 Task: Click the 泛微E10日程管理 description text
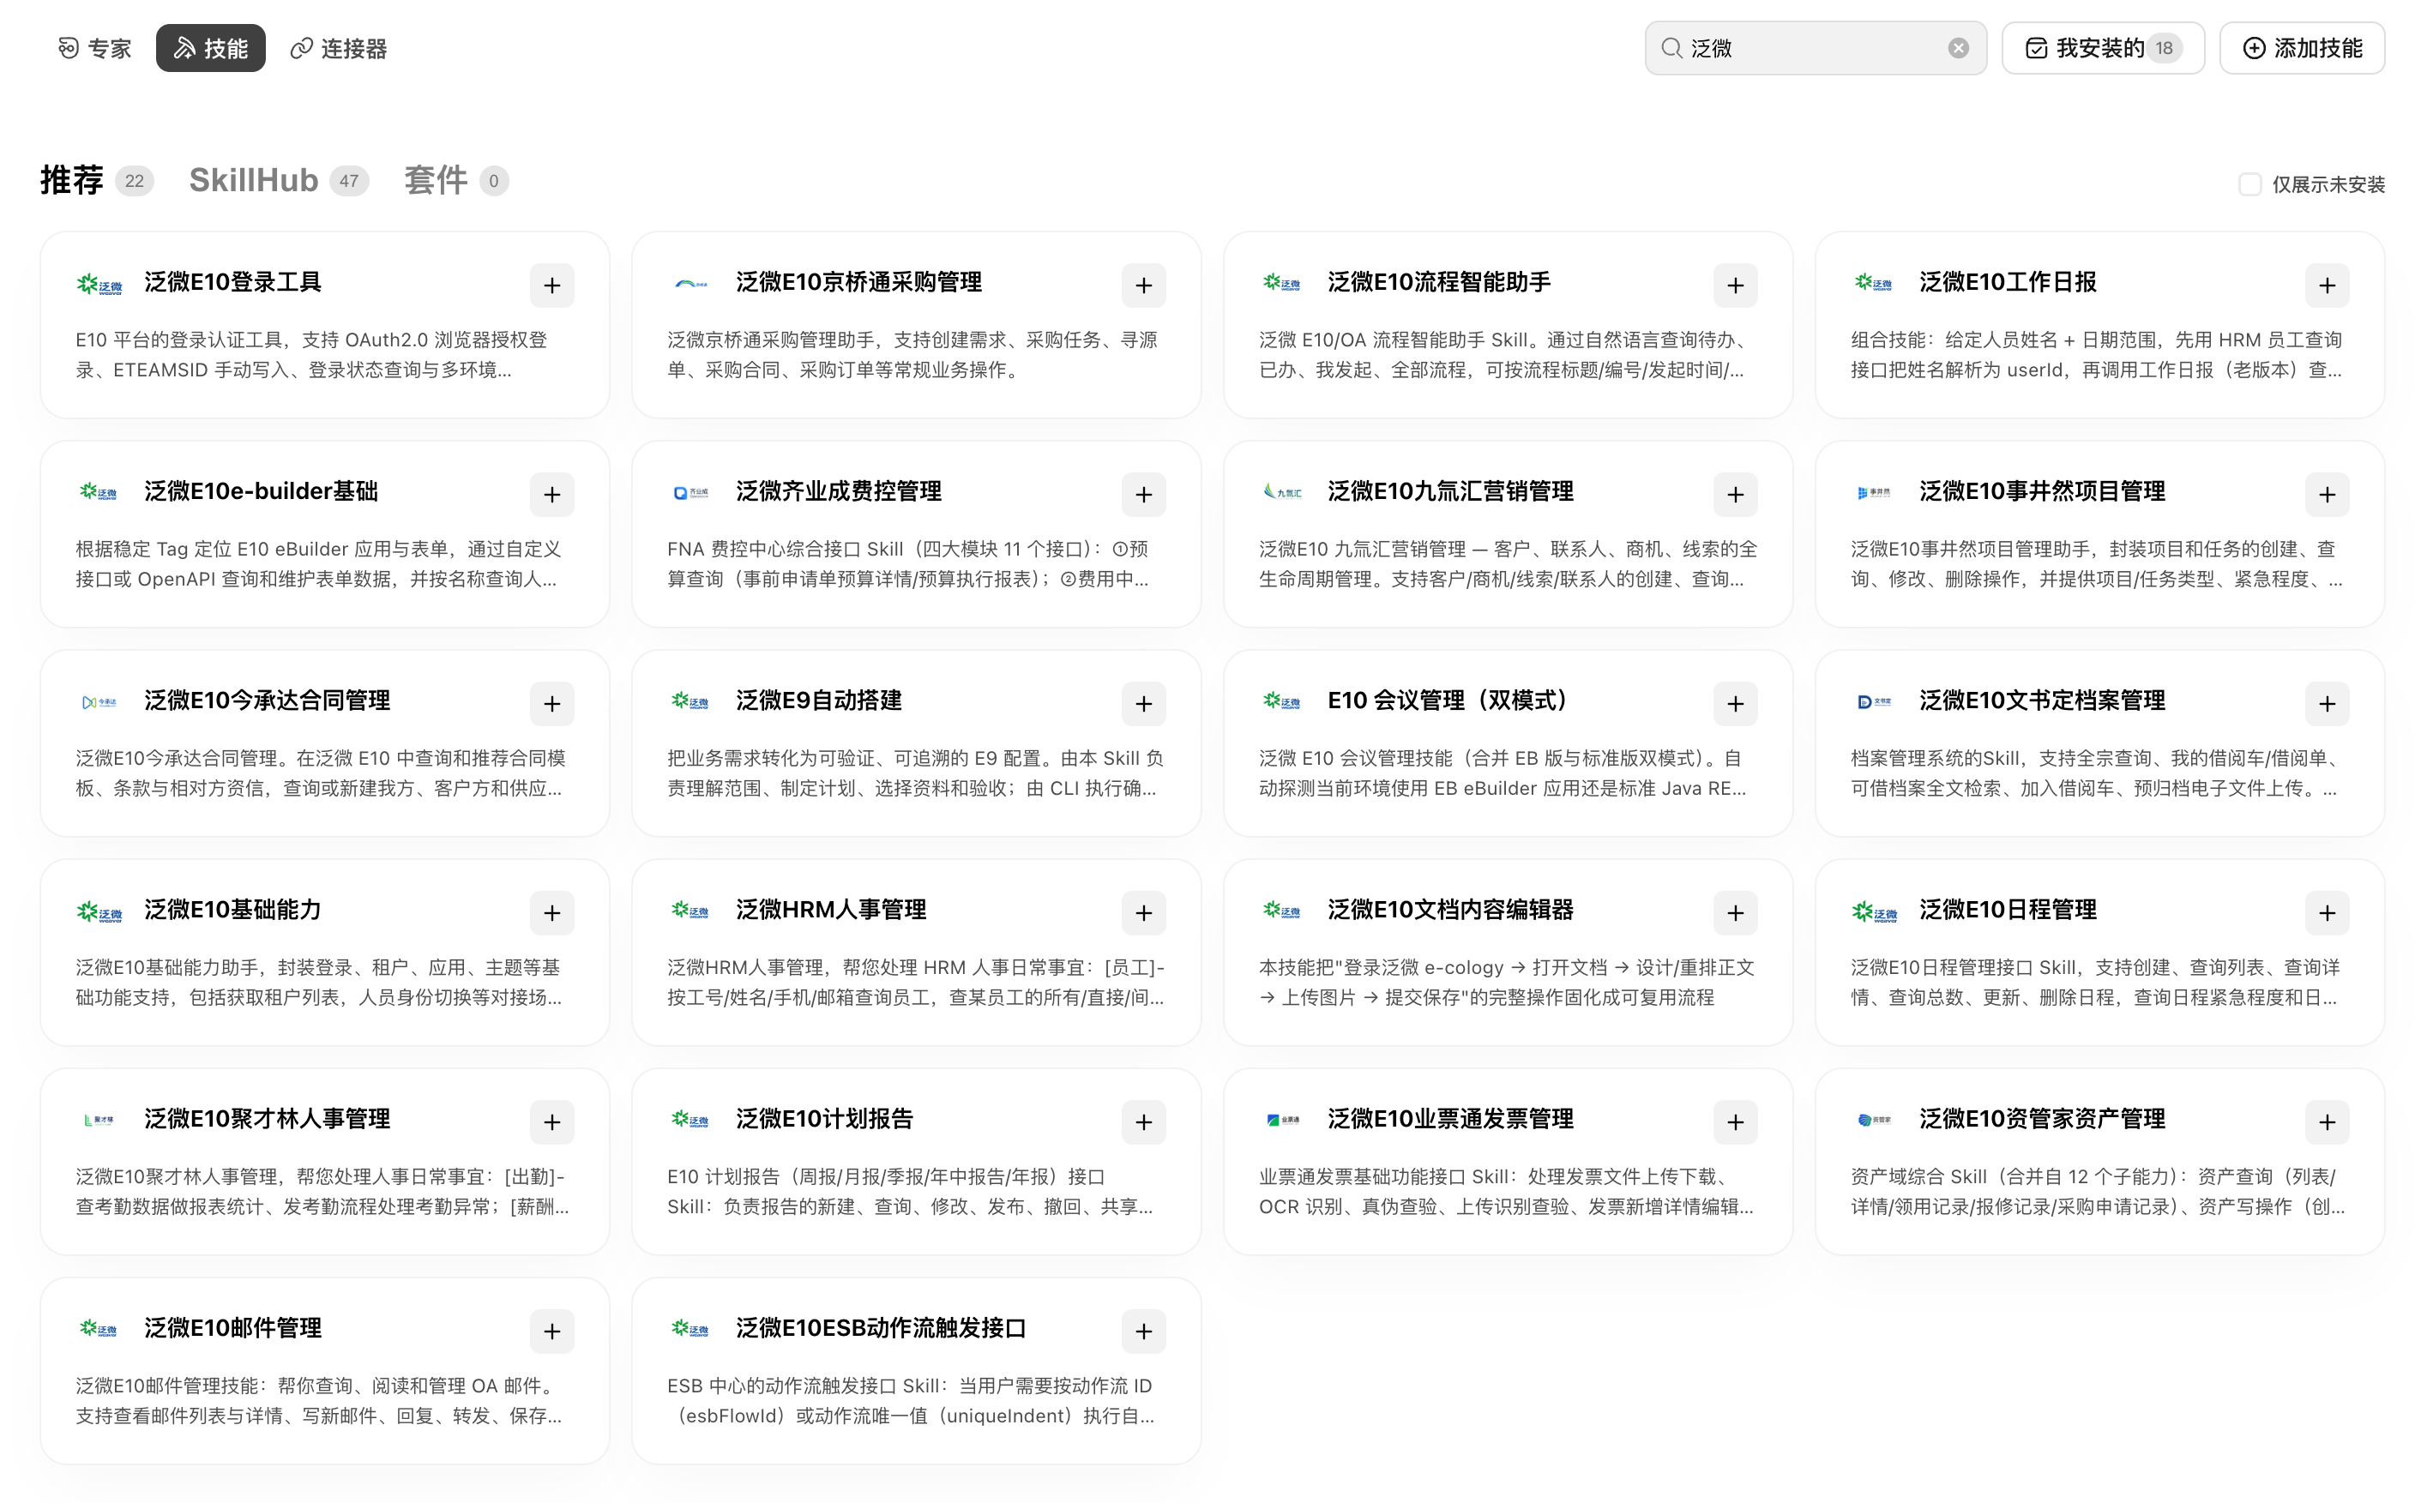[x=2095, y=982]
